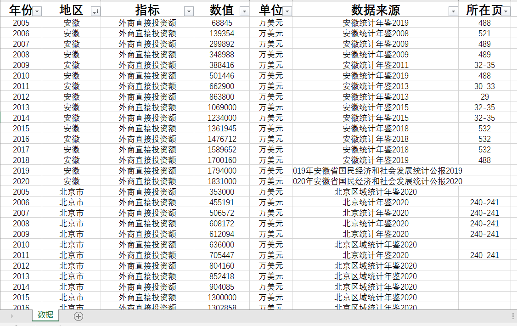This screenshot has height=326, width=517.
Task: Select the value cell 608172
Action: click(222, 224)
